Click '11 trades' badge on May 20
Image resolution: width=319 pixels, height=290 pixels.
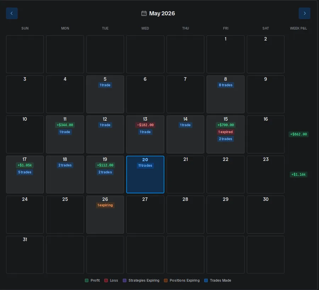145,165
